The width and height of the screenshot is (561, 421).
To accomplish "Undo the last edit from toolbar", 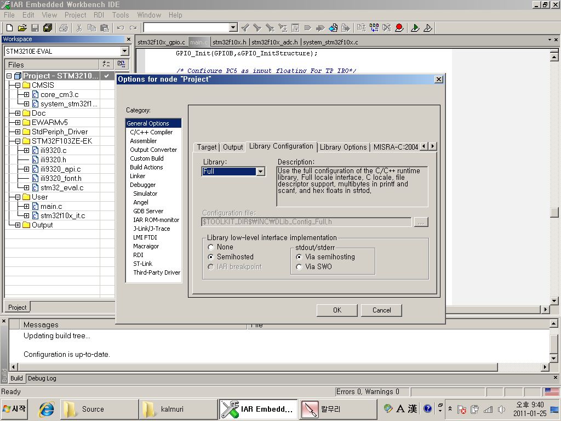I will [121, 27].
